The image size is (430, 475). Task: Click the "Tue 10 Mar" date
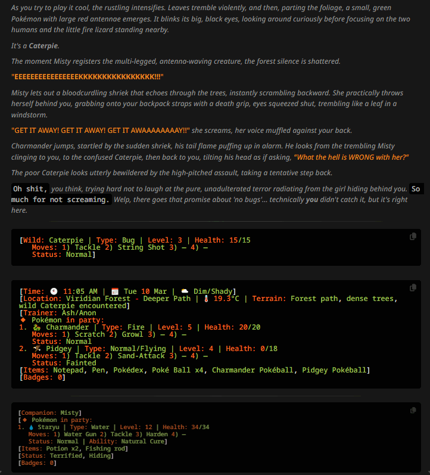(x=145, y=291)
